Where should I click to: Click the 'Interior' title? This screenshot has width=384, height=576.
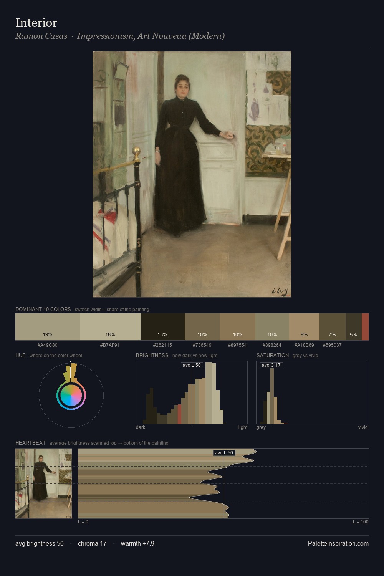36,23
